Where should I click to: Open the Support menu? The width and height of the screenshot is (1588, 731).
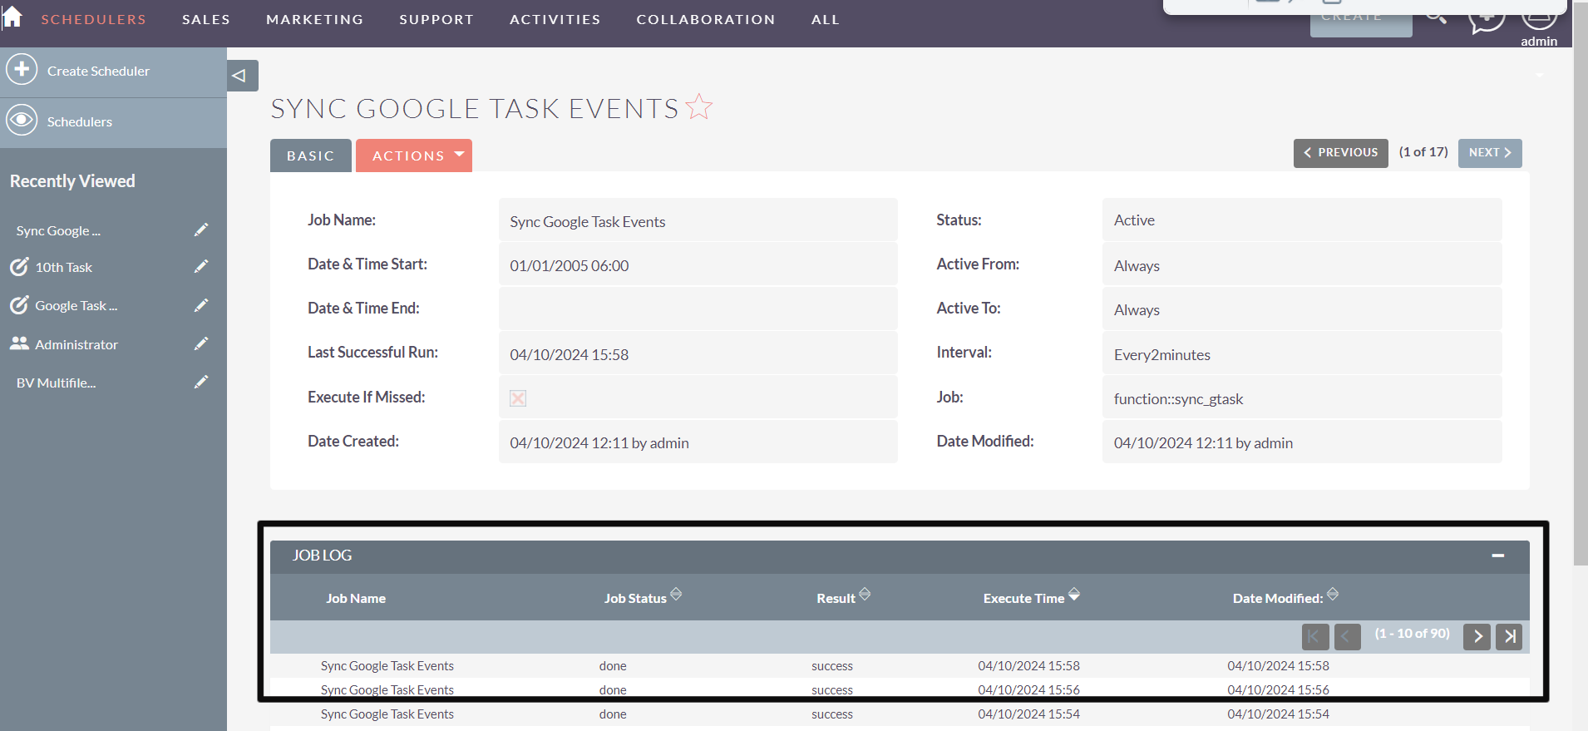[436, 19]
